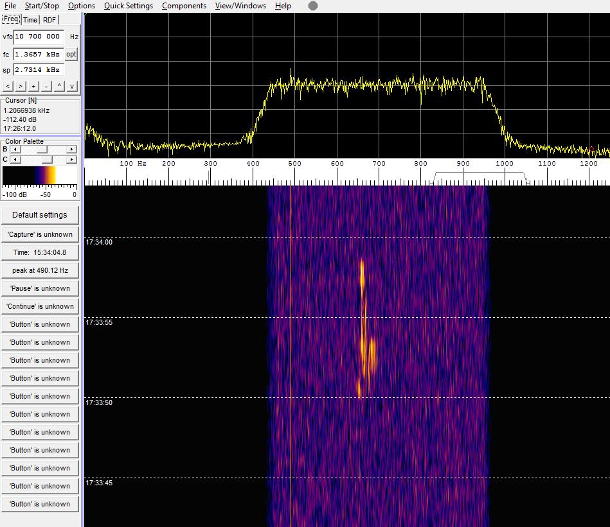610x527 pixels.
Task: Click the 1000 mark on frequency scale
Action: 505,164
